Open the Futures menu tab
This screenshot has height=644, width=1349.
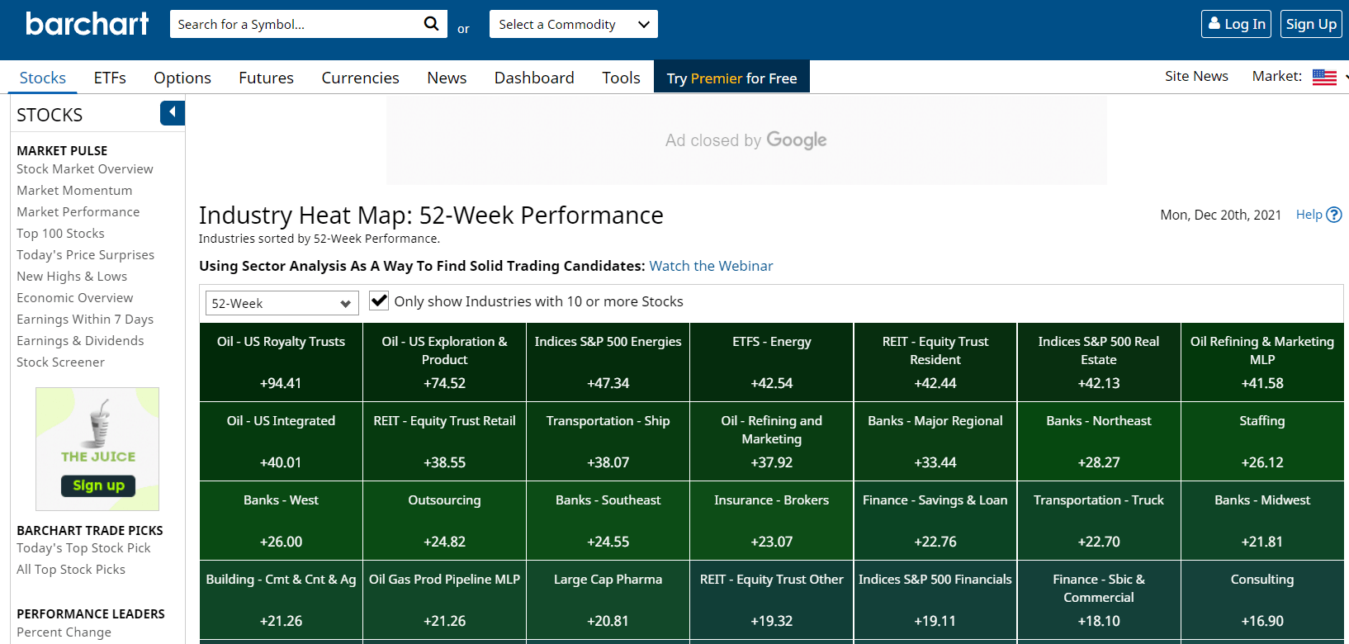(266, 78)
